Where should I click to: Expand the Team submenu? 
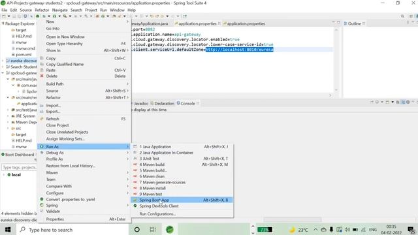click(84, 180)
